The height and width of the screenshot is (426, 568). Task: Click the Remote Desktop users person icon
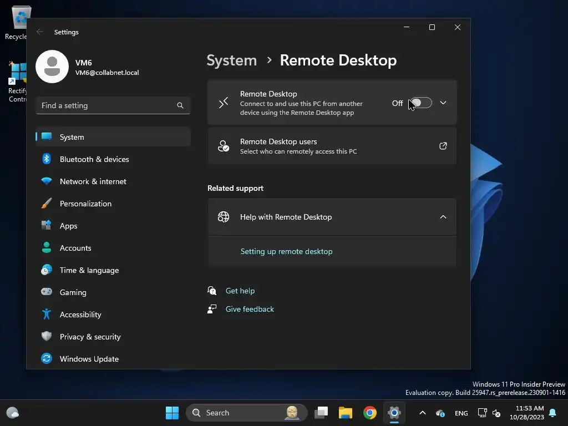click(x=224, y=146)
